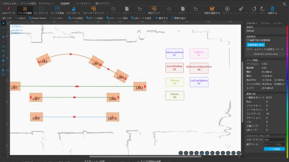
Task: Click the 地図を確認する (Verify Map) checkmark icon
Action: [x=212, y=9]
